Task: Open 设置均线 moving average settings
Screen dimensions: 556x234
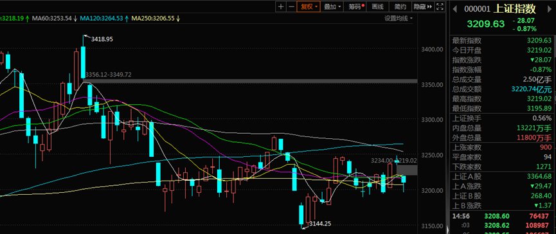Action: (399, 19)
